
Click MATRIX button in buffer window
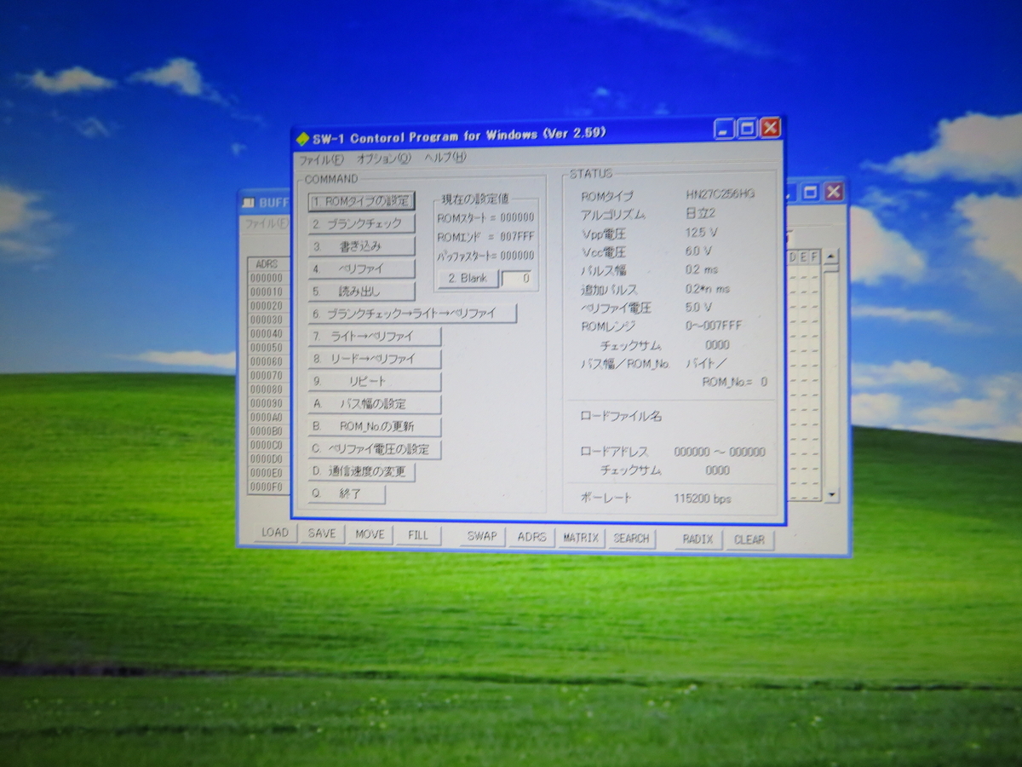[x=581, y=539]
